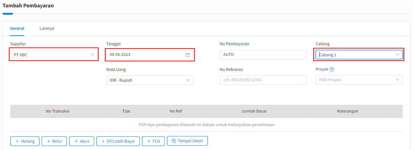The image size is (413, 150).
Task: Click the plus icon on FCN button
Action: tap(149, 141)
